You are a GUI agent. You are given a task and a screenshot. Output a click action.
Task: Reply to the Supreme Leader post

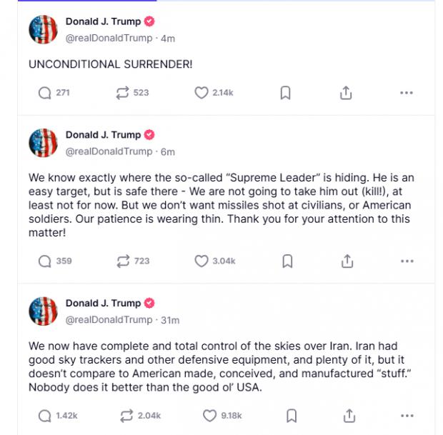click(44, 261)
